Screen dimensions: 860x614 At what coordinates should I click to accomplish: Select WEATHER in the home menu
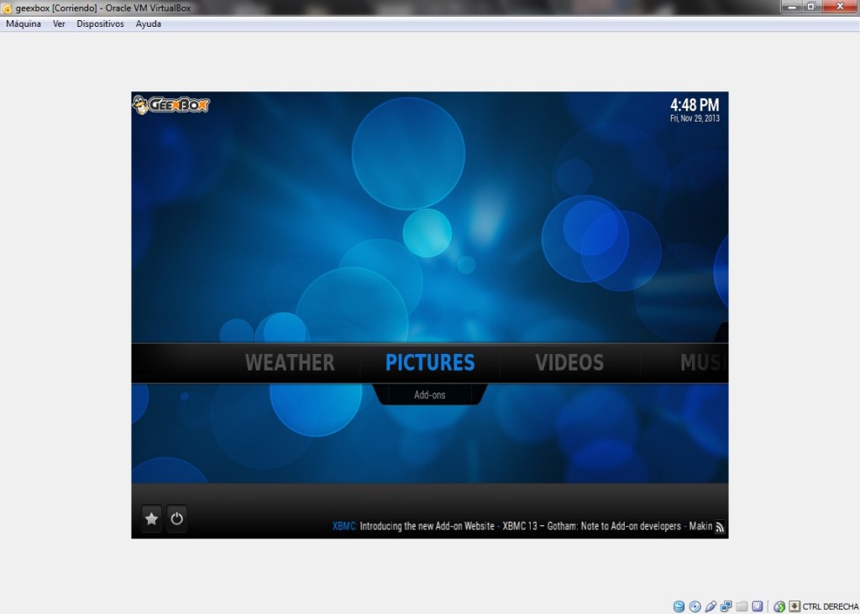[290, 362]
